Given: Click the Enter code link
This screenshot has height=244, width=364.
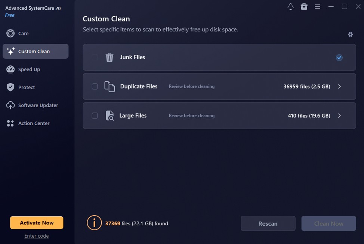Looking at the screenshot, I should click(37, 236).
